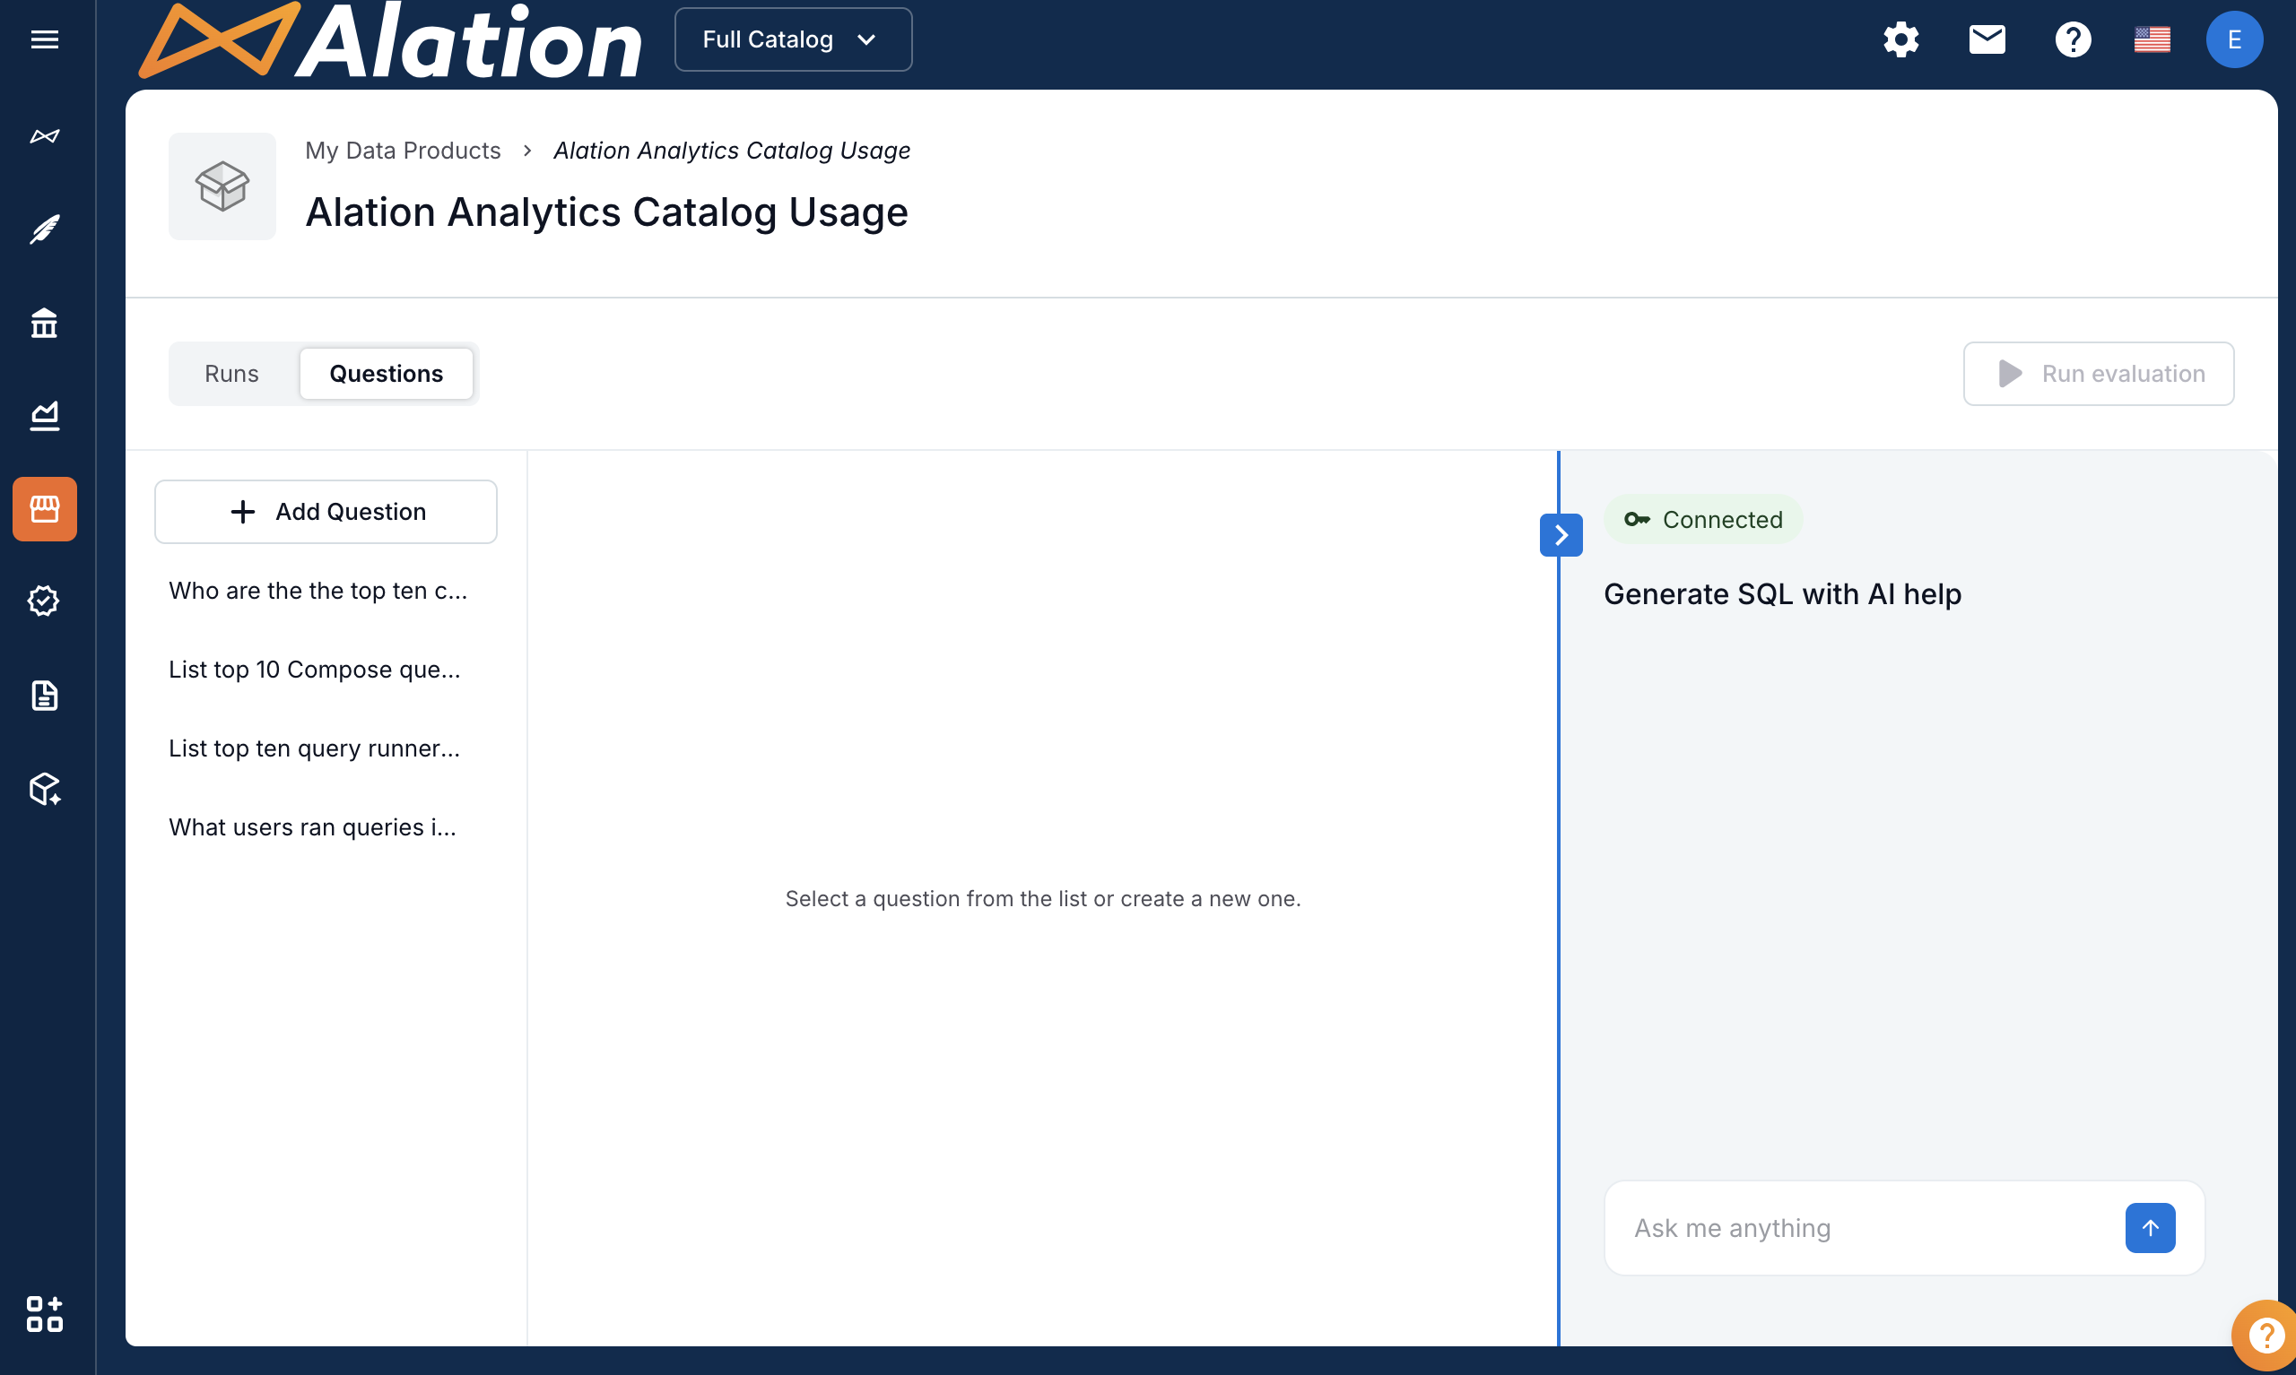Open the hamburger menu icon

click(45, 39)
